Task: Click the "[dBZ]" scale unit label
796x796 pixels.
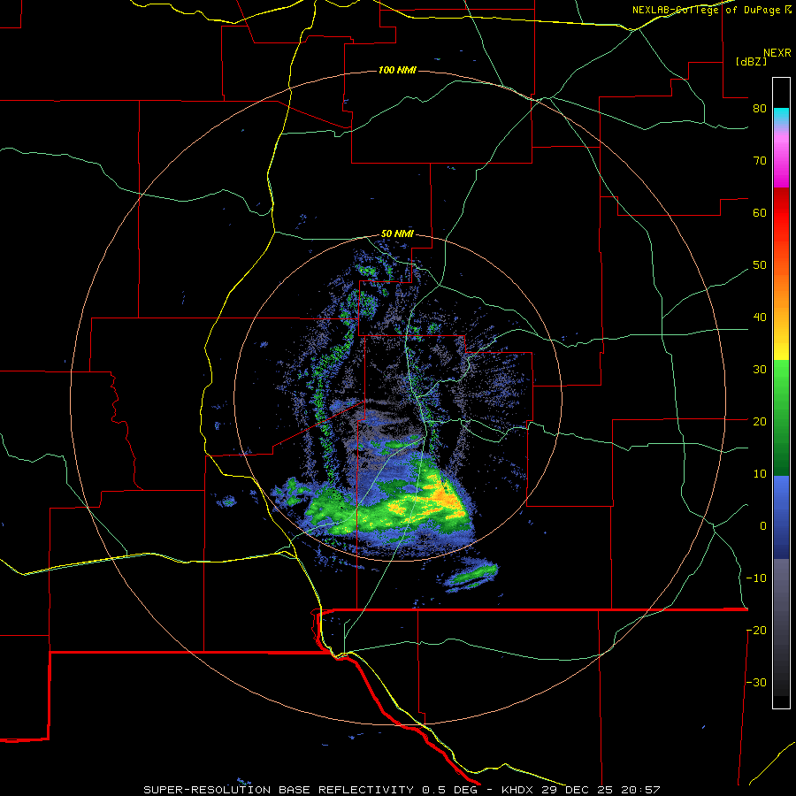Action: pyautogui.click(x=751, y=61)
